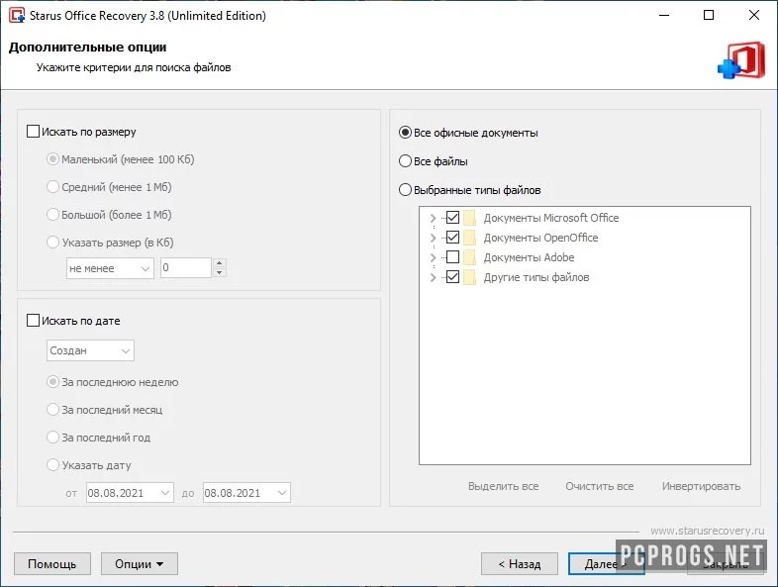This screenshot has height=587, width=778.
Task: Click the Starus Office Recovery title bar icon
Action: pos(17,15)
